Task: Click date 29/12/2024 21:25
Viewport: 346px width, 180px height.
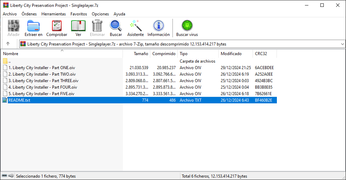Action: (236, 68)
